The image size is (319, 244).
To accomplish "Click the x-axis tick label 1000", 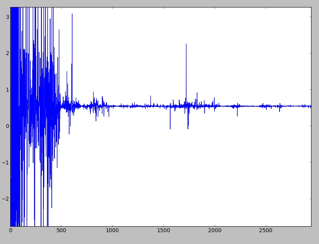I will (x=113, y=231).
